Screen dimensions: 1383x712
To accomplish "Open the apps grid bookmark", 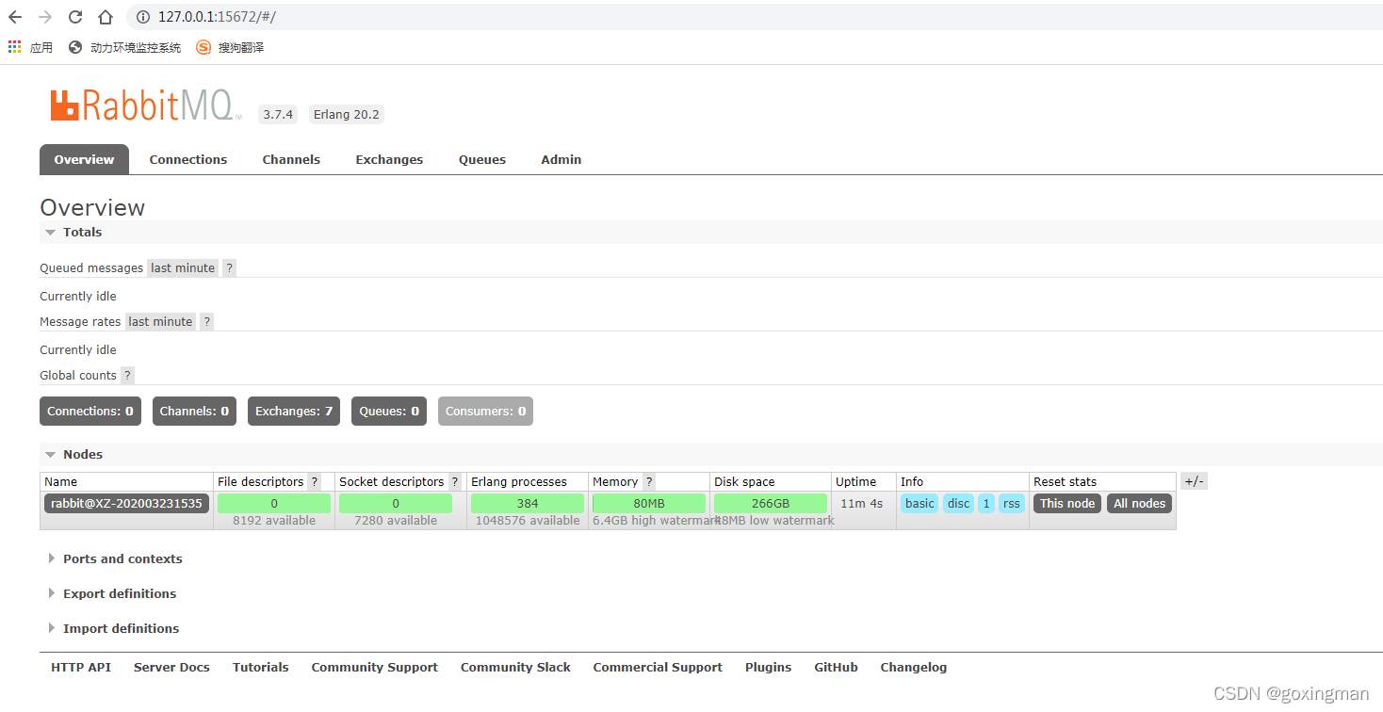I will (15, 47).
